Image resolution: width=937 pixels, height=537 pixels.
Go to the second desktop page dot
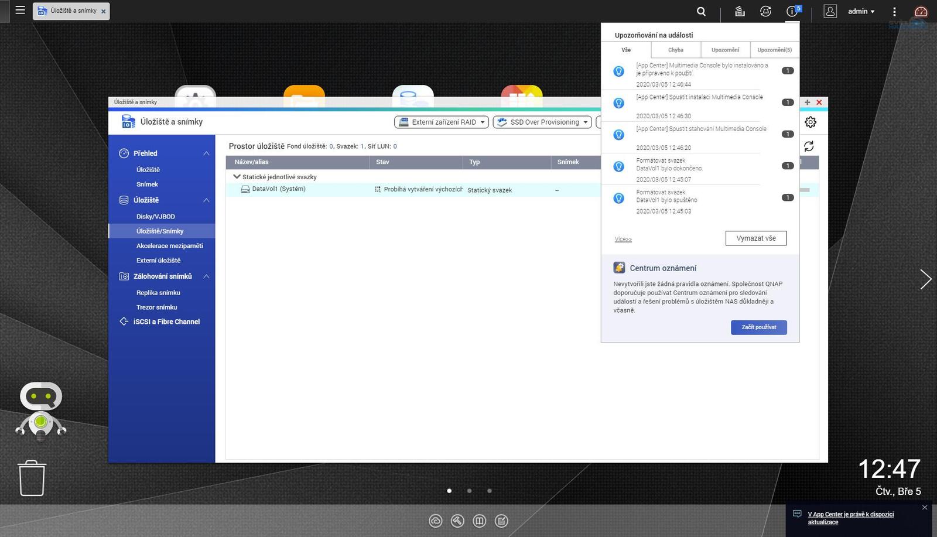(x=469, y=491)
